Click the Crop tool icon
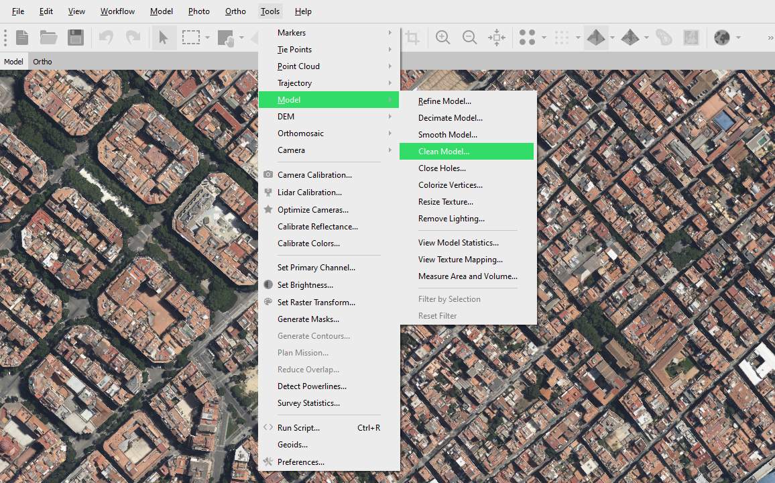The width and height of the screenshot is (775, 483). pos(412,38)
